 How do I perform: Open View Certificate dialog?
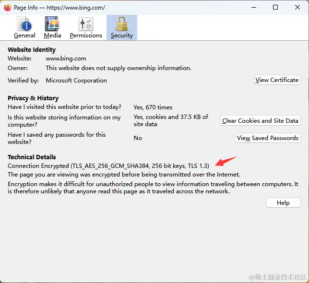(277, 80)
